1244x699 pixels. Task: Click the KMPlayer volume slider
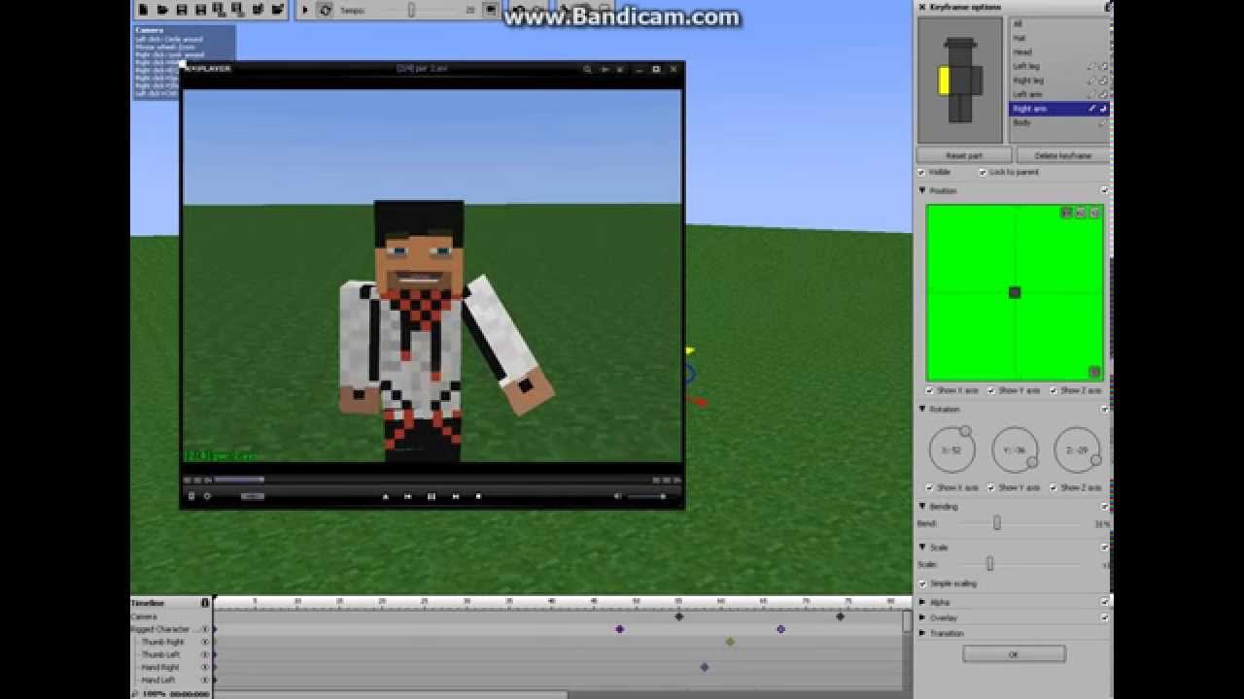tap(648, 496)
